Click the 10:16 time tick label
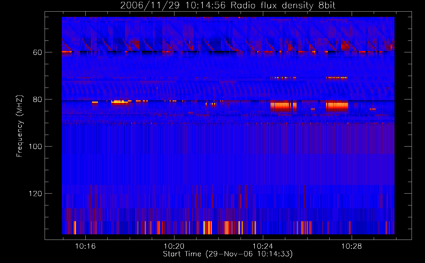Viewport: 425px width, 263px height. (85, 246)
